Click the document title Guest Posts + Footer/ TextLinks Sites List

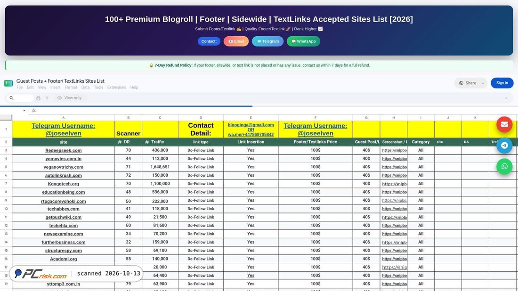pyautogui.click(x=60, y=81)
